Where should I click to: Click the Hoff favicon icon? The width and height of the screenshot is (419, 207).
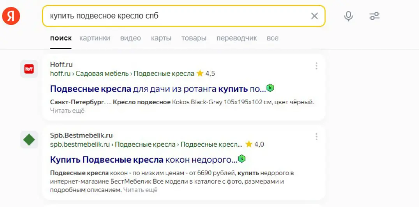tap(29, 69)
